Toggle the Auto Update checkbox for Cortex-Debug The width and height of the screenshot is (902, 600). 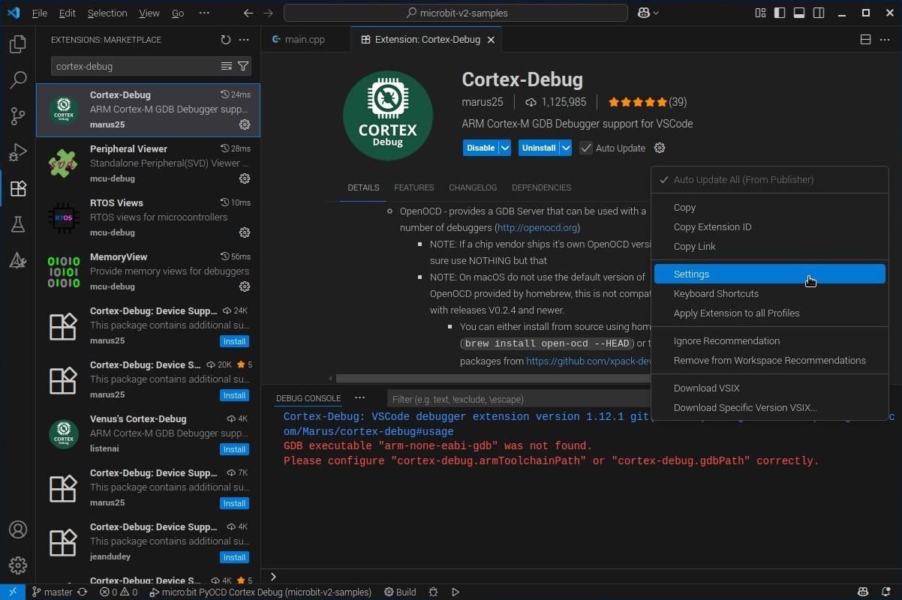pyautogui.click(x=586, y=148)
